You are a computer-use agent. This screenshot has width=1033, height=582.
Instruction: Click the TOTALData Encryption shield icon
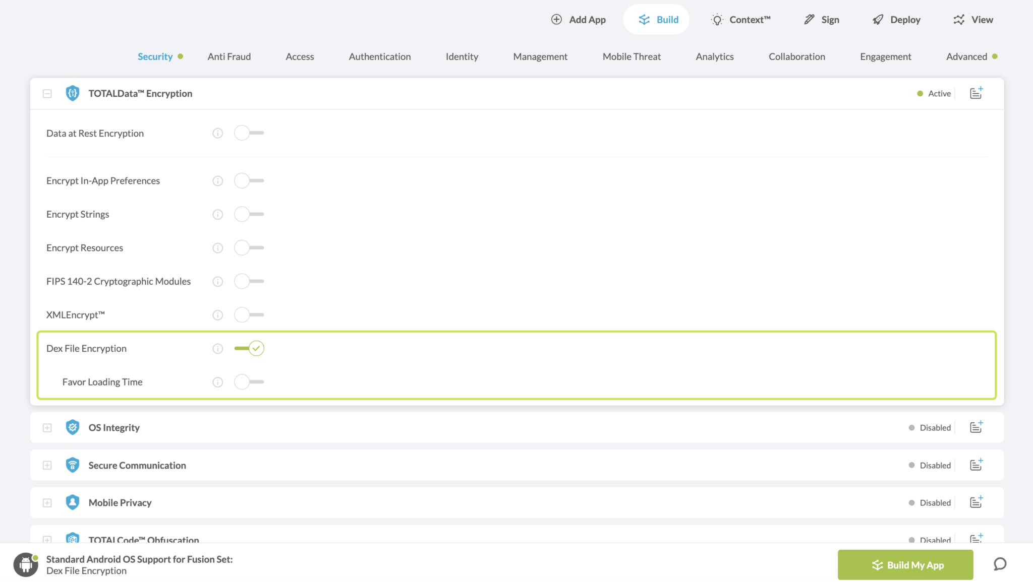click(x=73, y=93)
